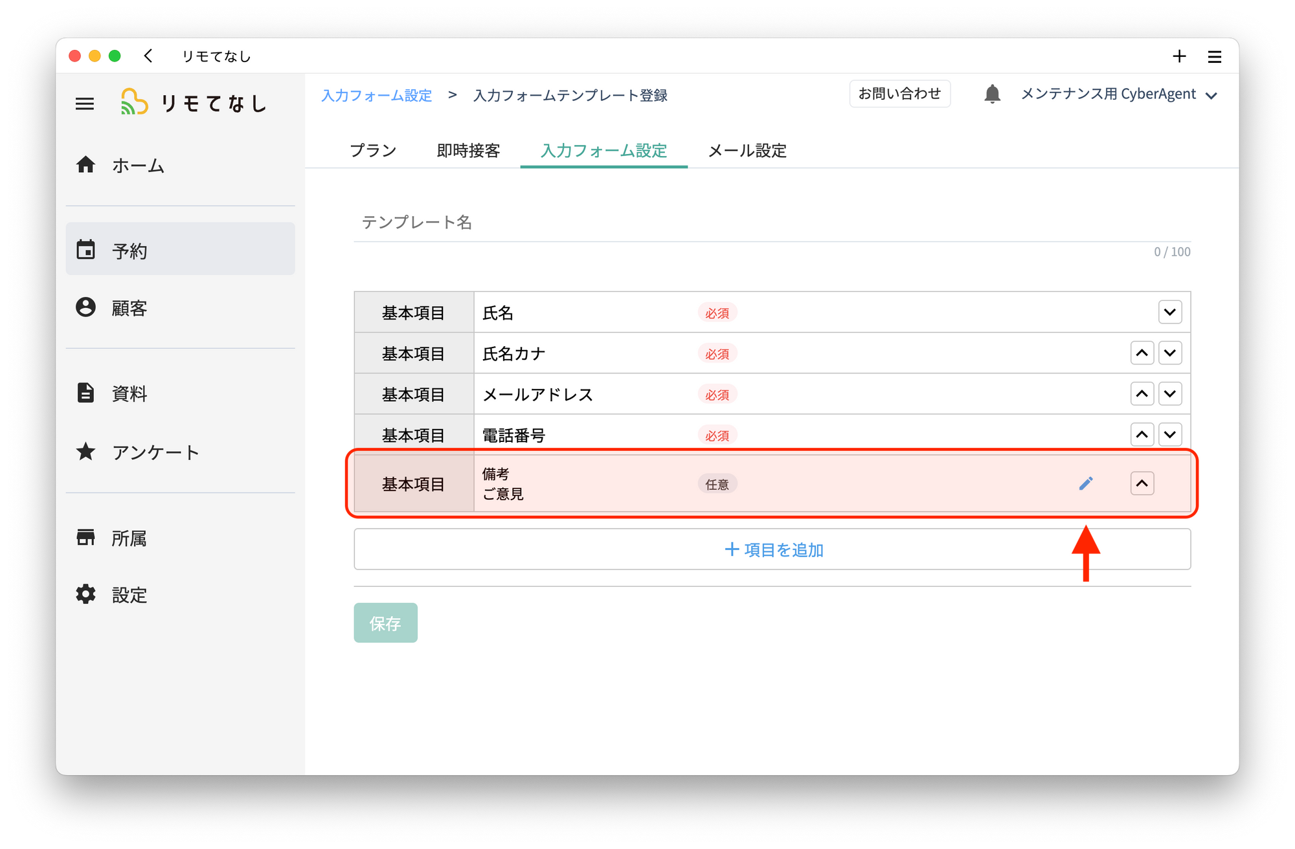The height and width of the screenshot is (849, 1295).
Task: Open 所属 in the sidebar
Action: (x=180, y=537)
